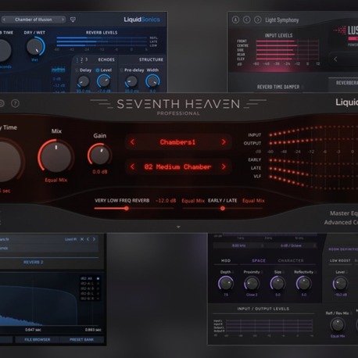The image size is (358, 358).
Task: Select previous preset left of 02 Medium Chamber
Action: (x=132, y=166)
